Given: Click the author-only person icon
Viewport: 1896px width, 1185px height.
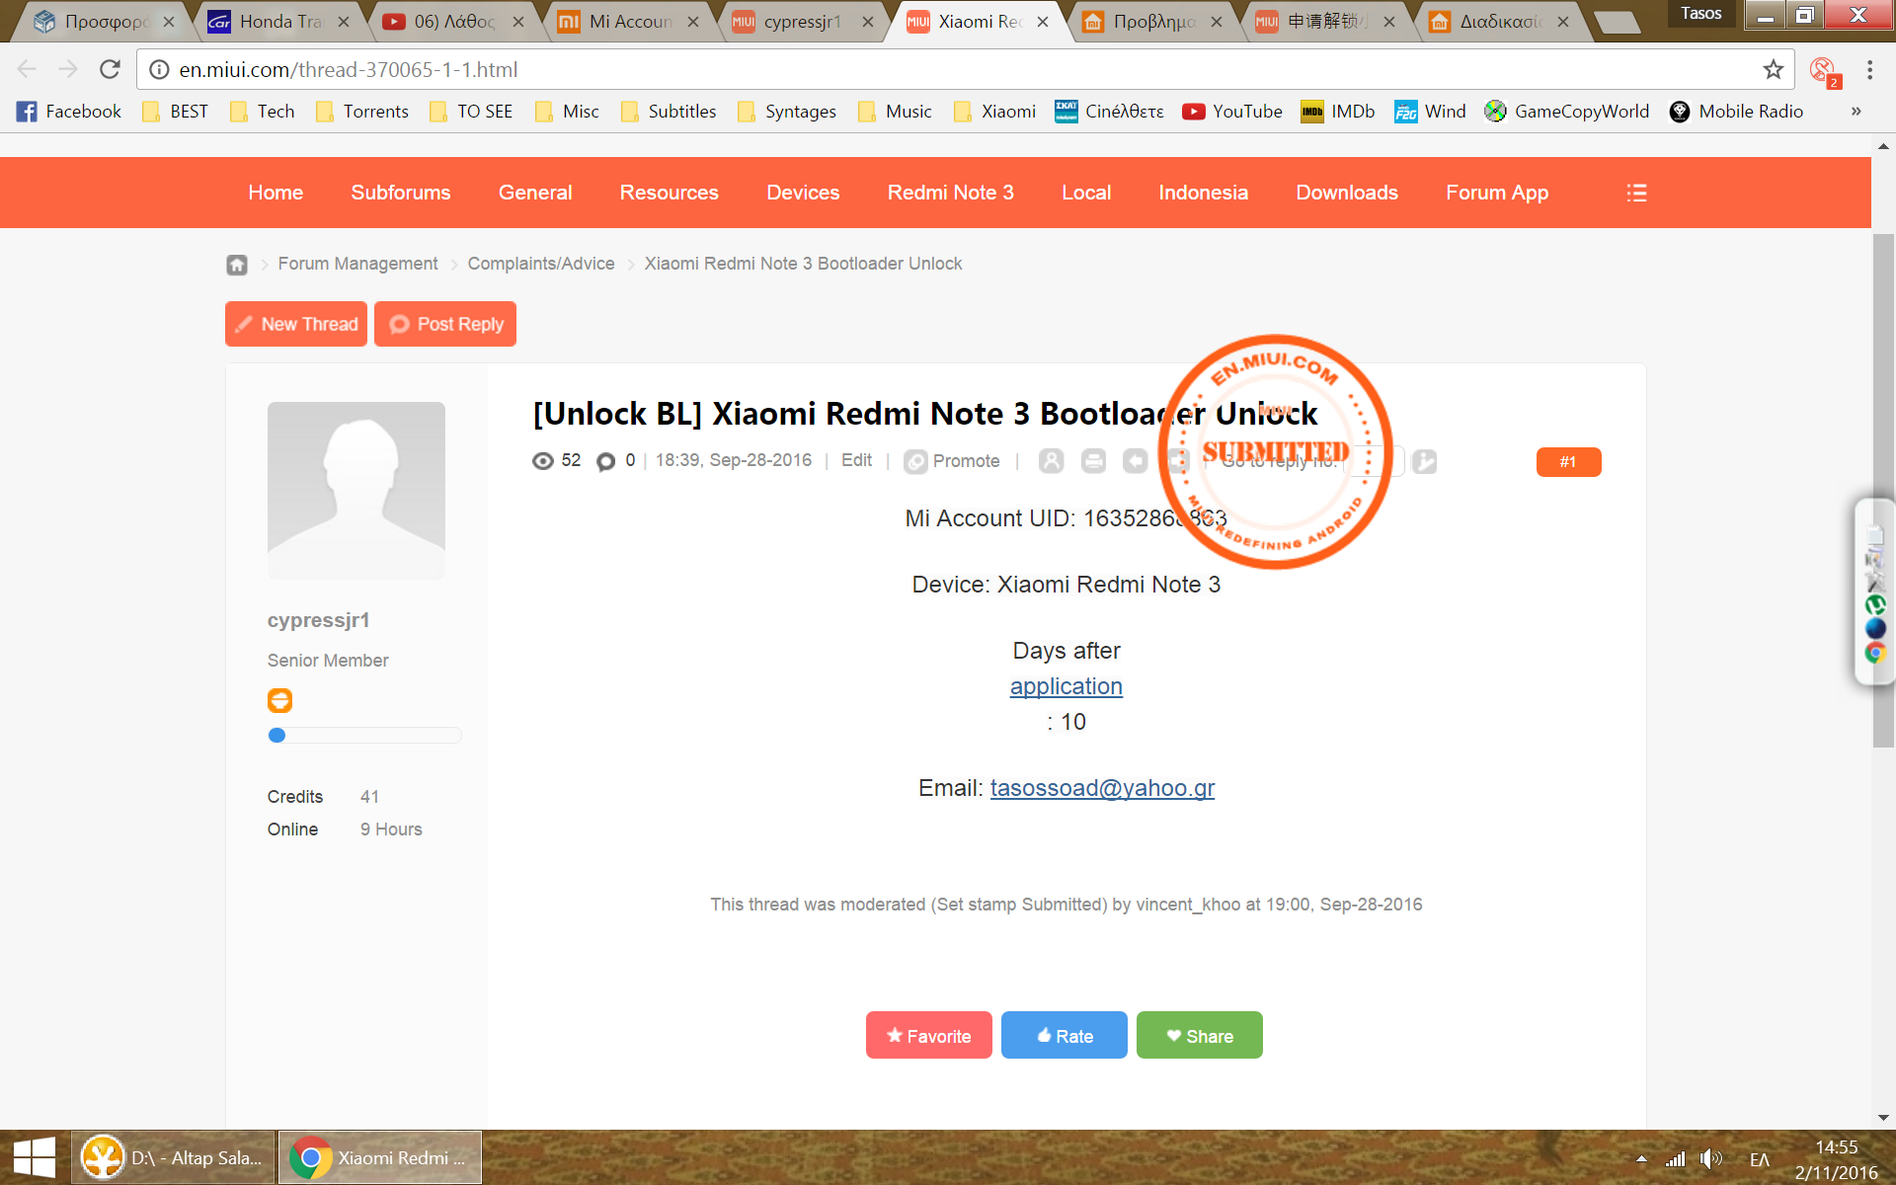Looking at the screenshot, I should coord(1051,461).
